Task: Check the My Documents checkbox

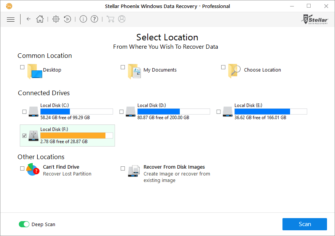Action: click(x=123, y=67)
